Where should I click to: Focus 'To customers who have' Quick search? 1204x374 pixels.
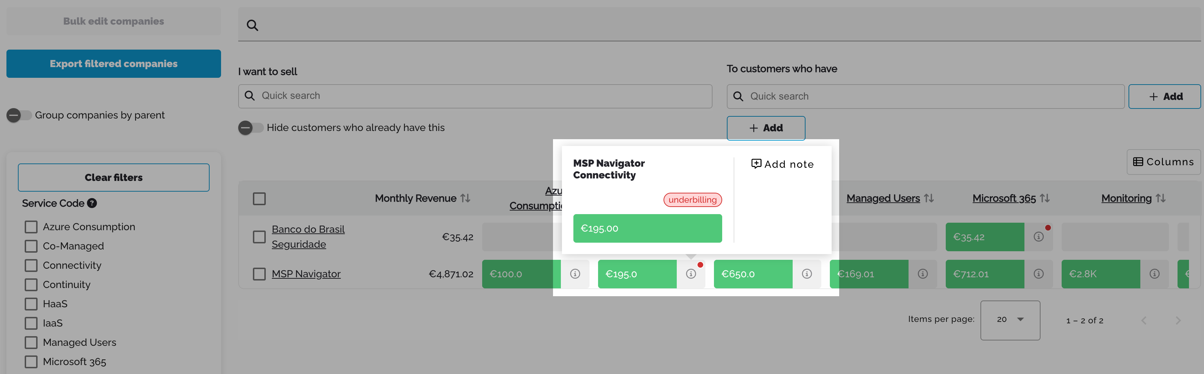pyautogui.click(x=925, y=96)
